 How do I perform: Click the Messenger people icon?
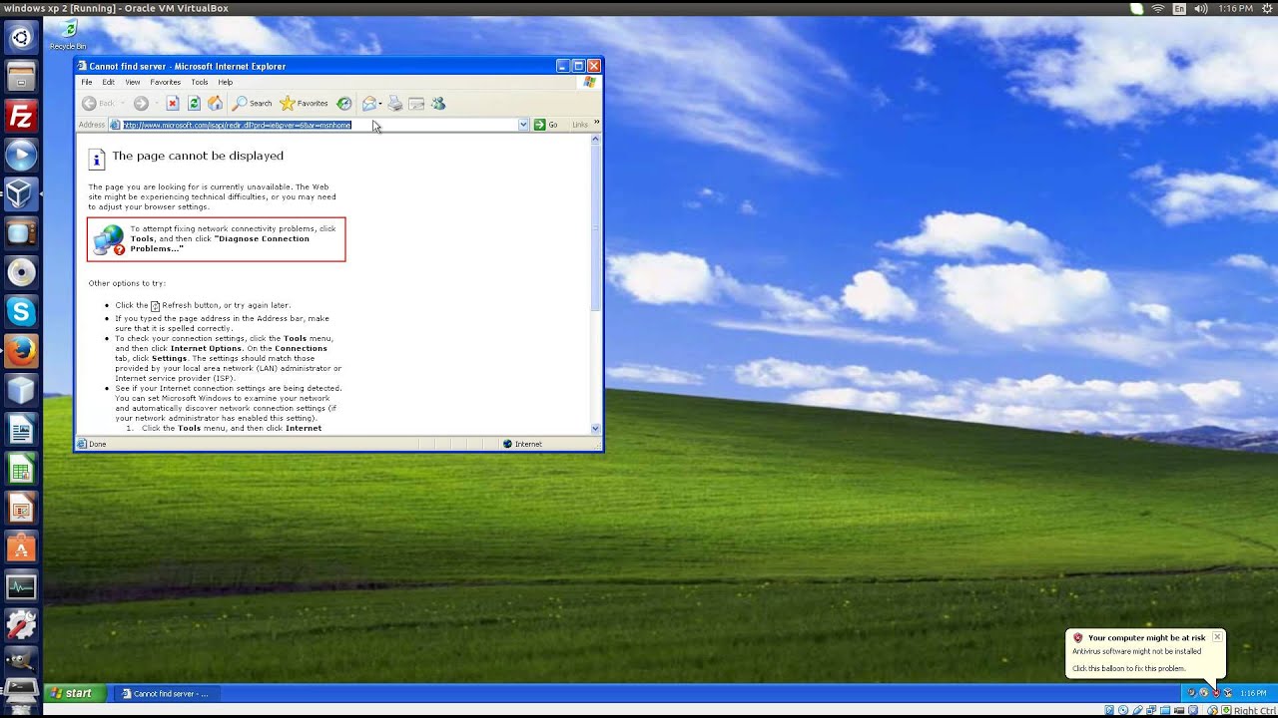pos(438,104)
